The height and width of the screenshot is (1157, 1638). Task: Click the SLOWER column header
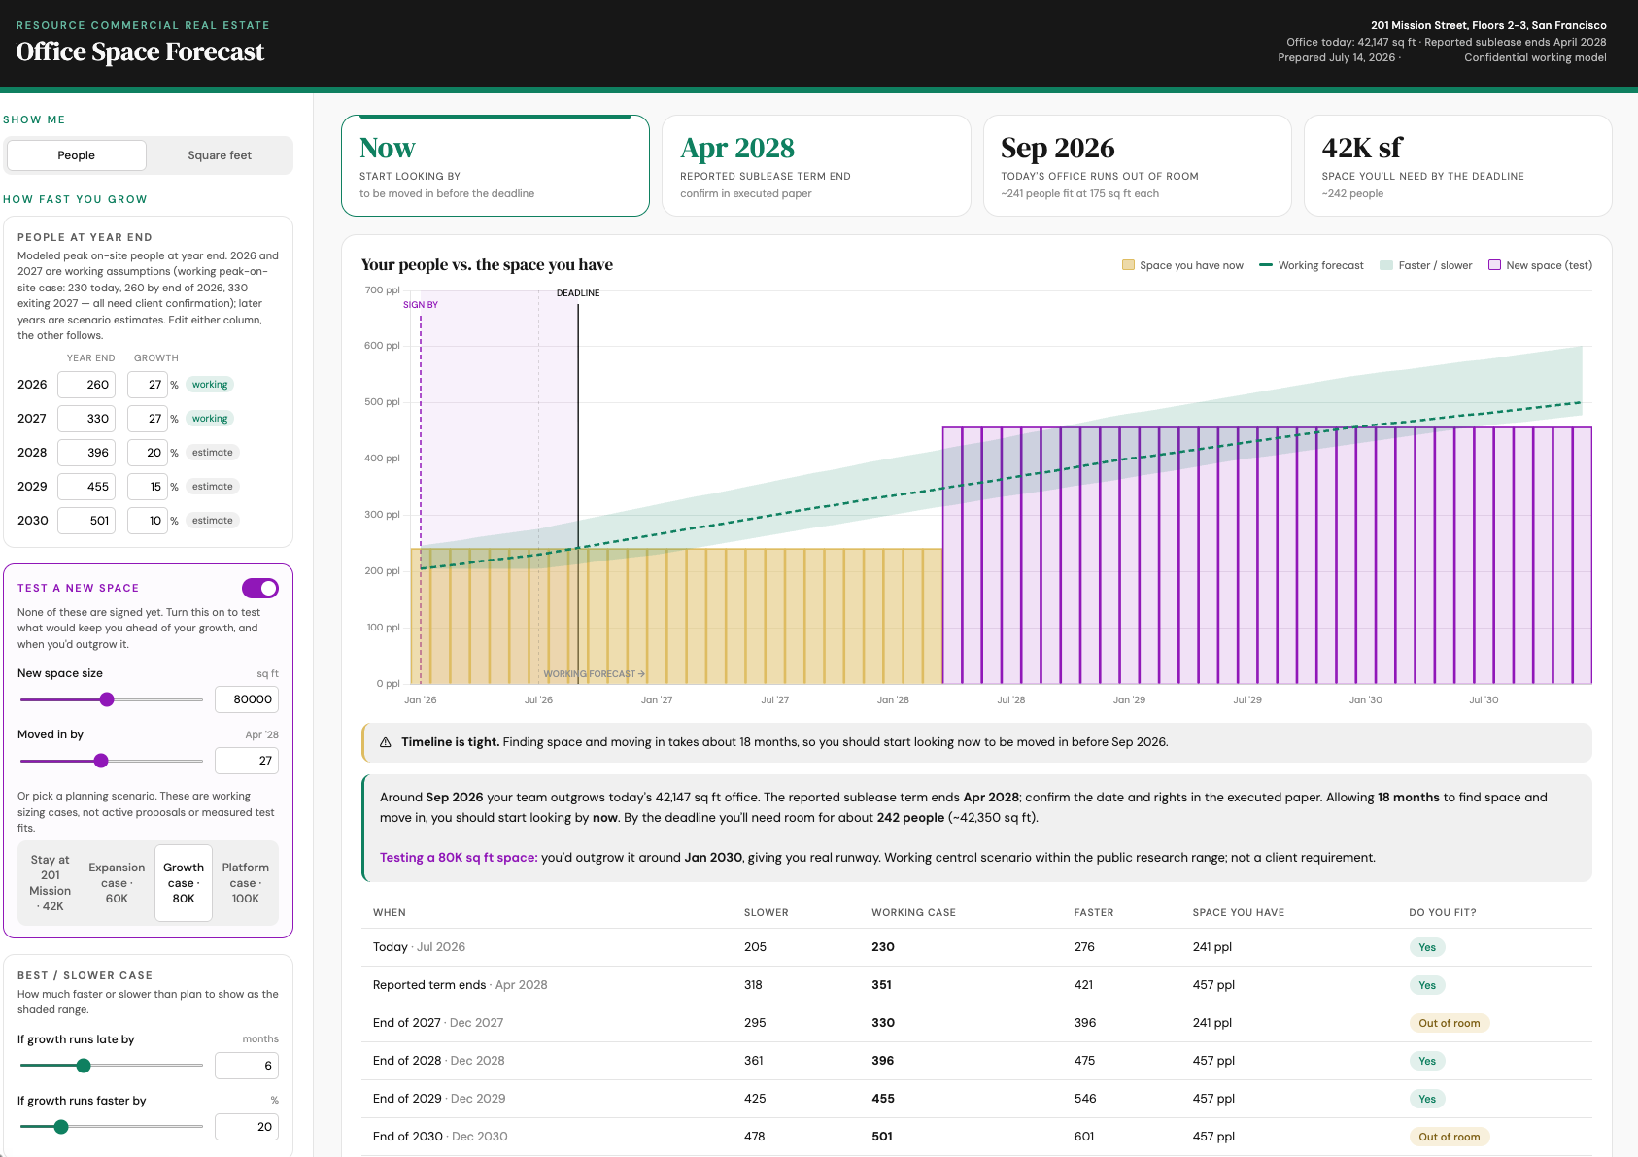point(767,913)
